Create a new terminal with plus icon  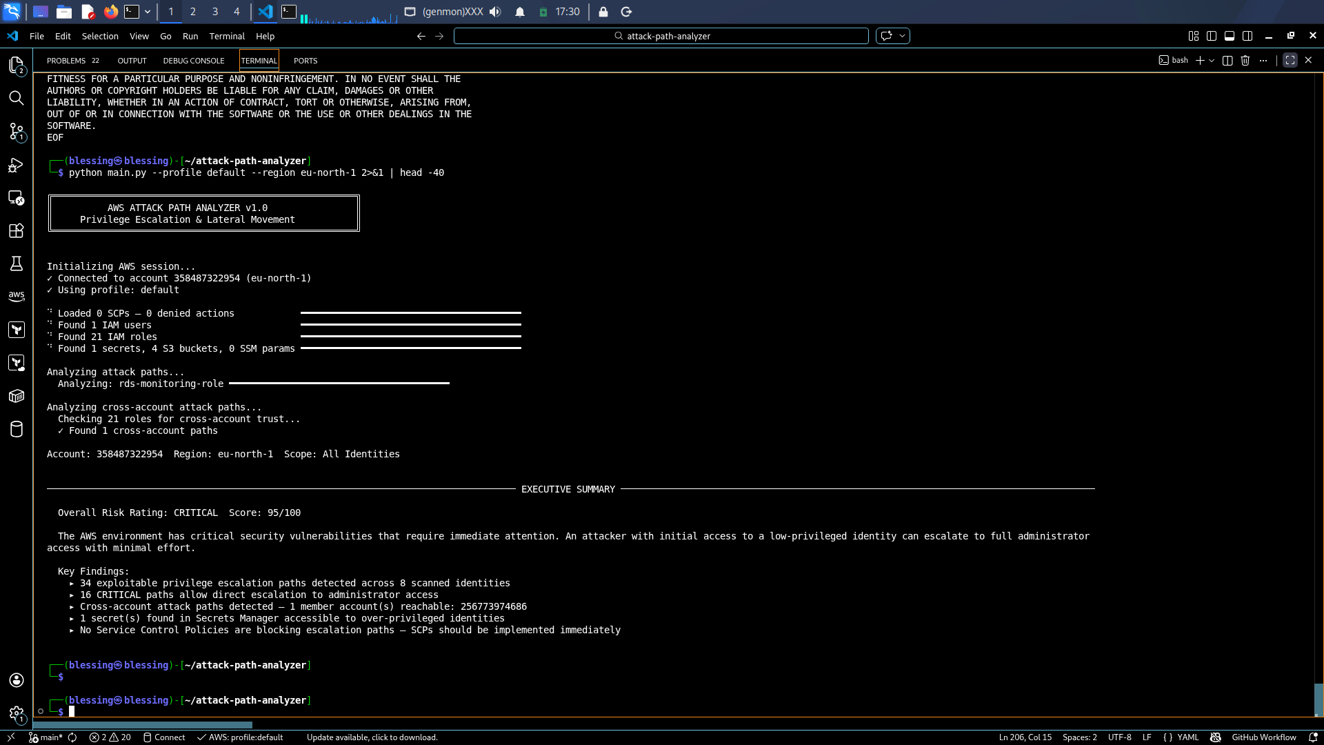pos(1200,61)
